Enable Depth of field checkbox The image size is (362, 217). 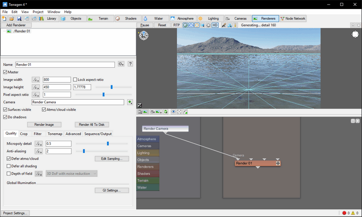click(x=9, y=174)
